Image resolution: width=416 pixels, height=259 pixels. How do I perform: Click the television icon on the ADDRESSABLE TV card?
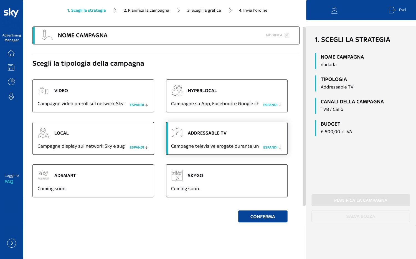coord(177,133)
